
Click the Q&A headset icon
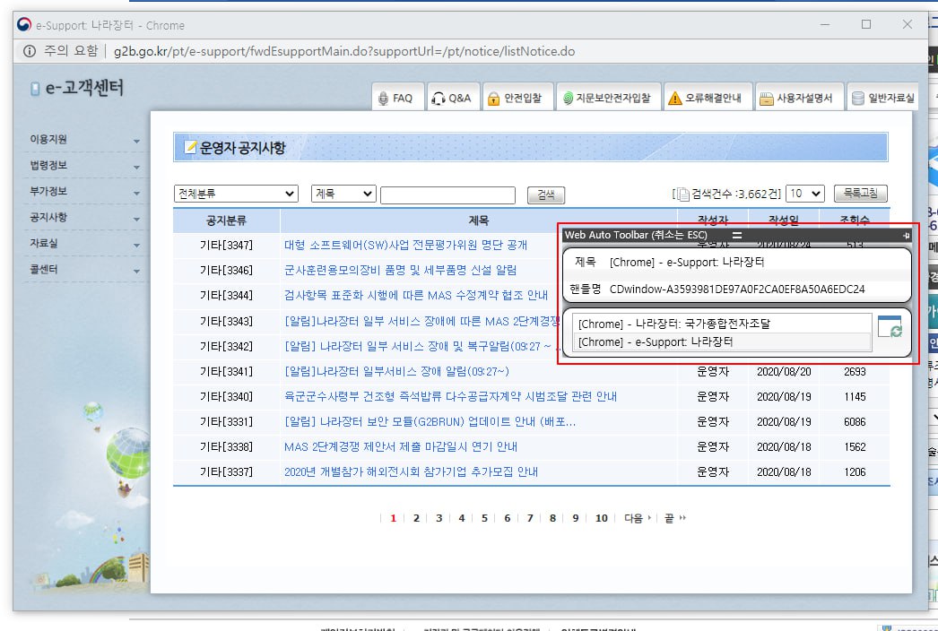tap(439, 99)
